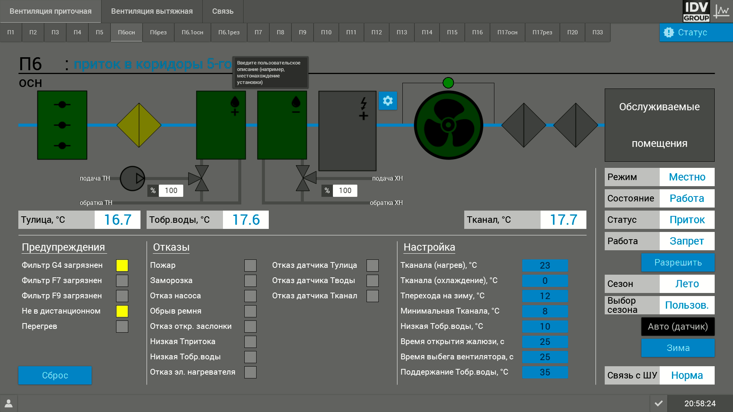Edit Тканала (нагрев) setpoint 23
Viewport: 733px width, 412px height.
click(545, 266)
